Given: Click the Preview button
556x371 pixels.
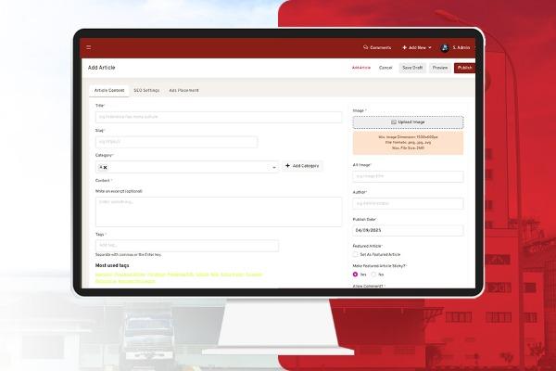Looking at the screenshot, I should click(440, 68).
